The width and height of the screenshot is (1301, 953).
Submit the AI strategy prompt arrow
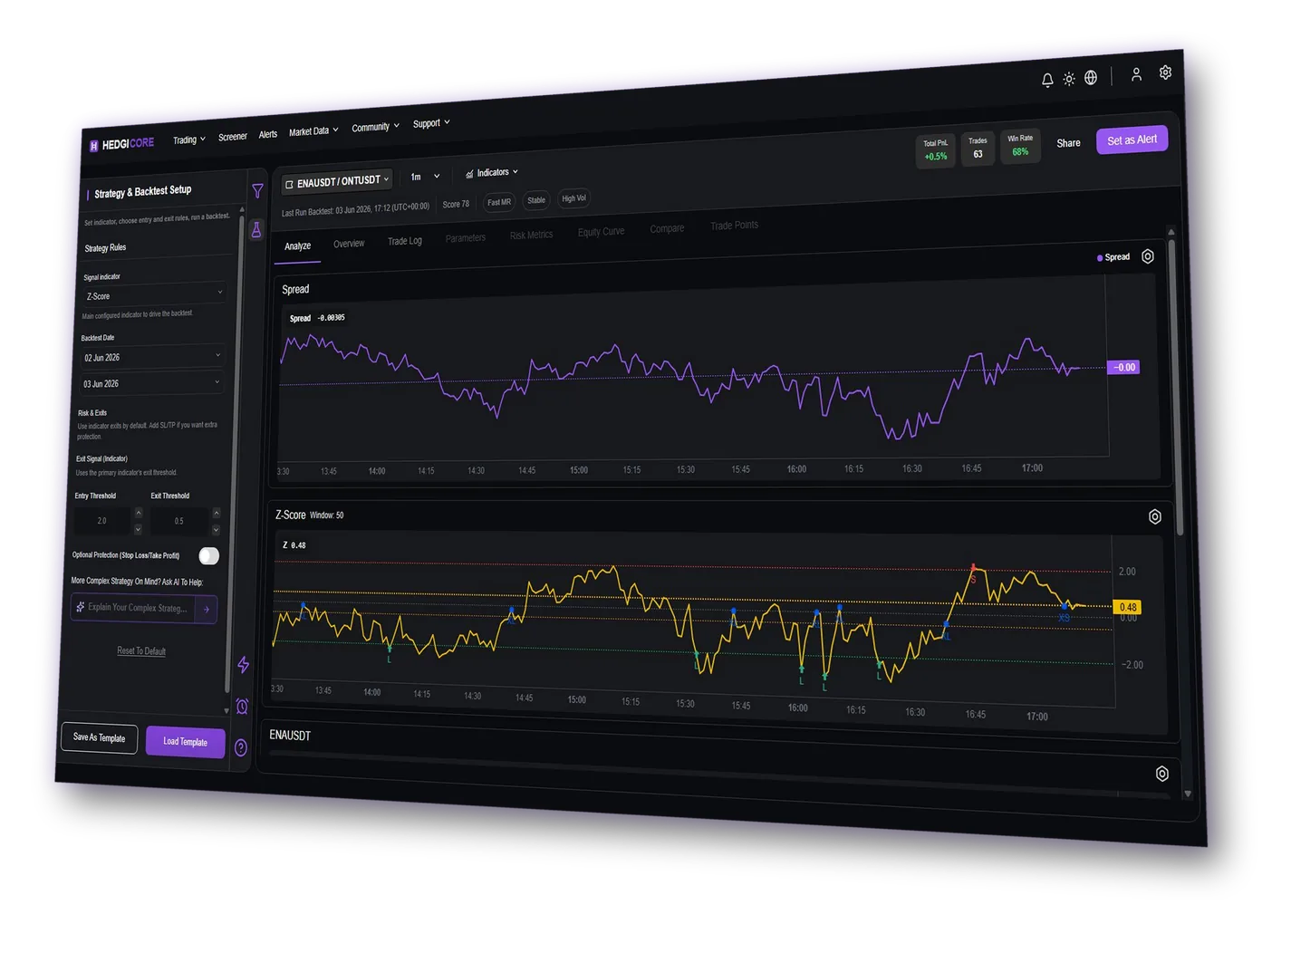point(207,609)
